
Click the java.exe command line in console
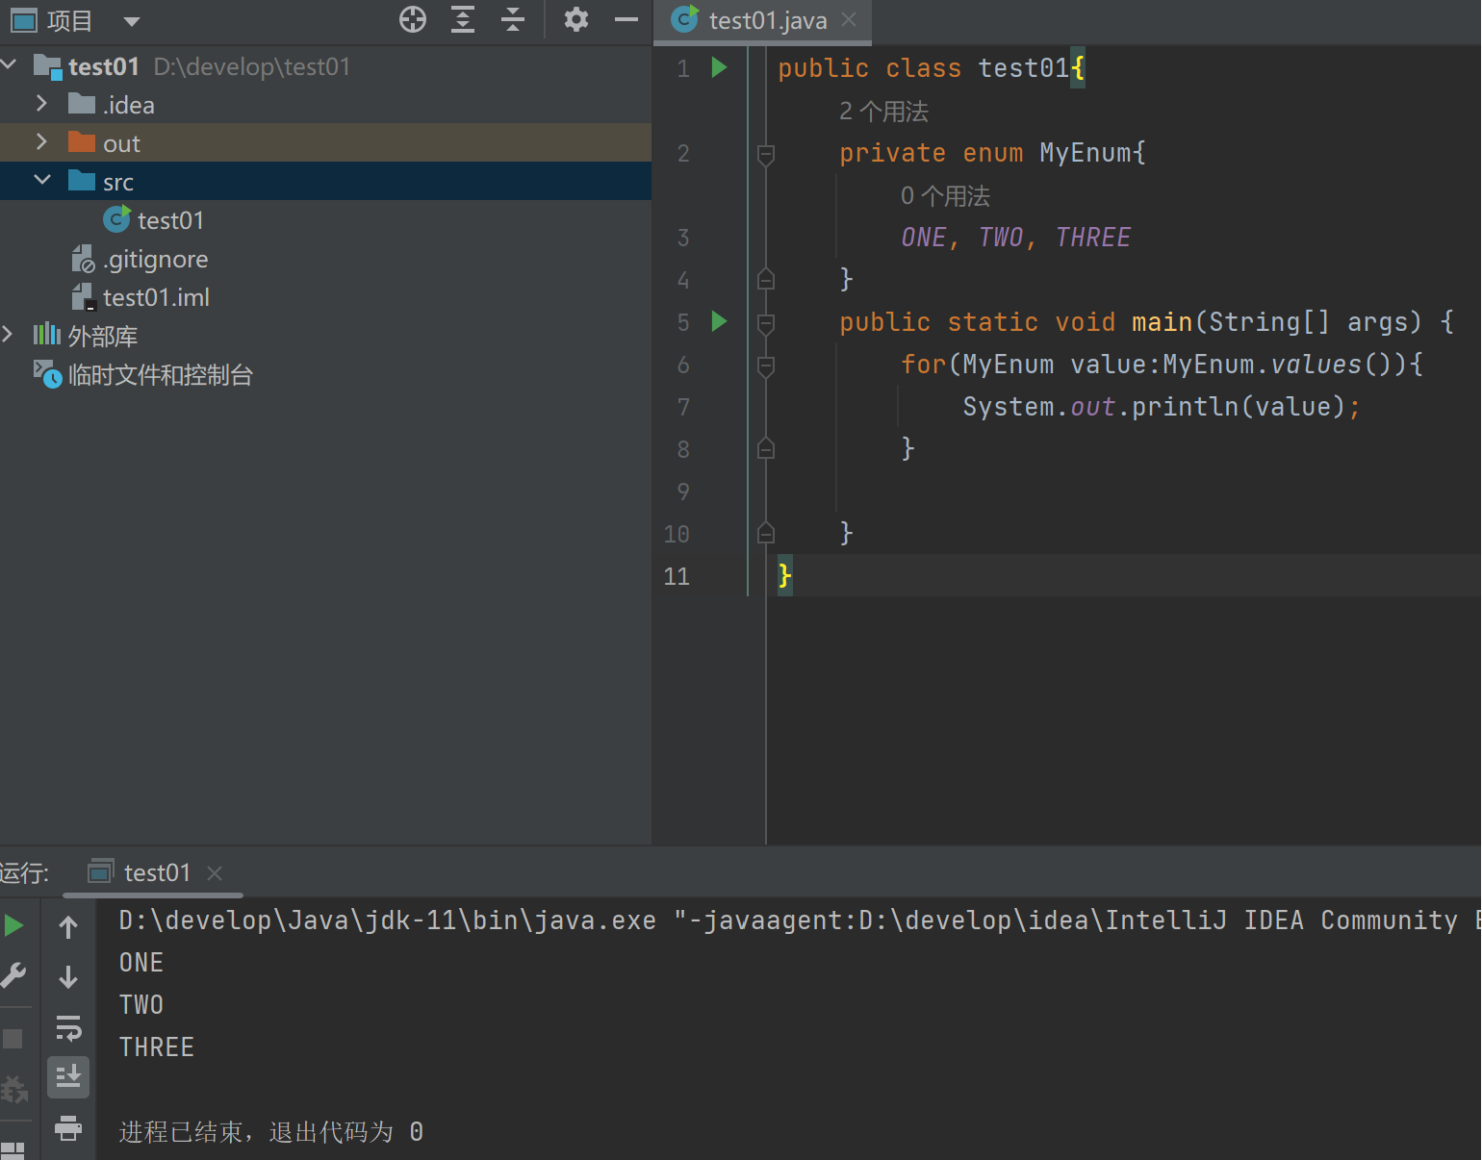798,920
